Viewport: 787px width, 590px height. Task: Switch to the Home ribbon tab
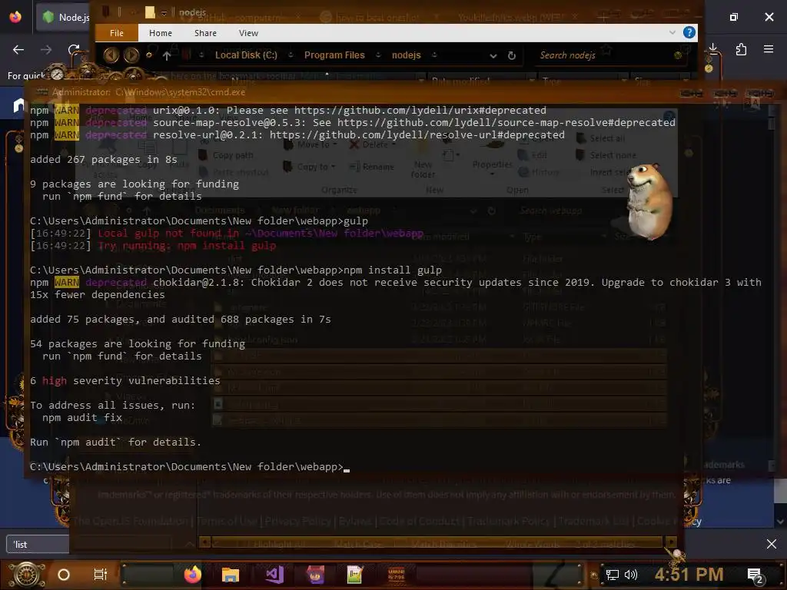[161, 33]
